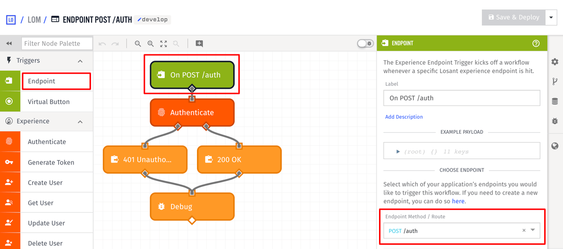Toggle the debug switch above the canvas
563x249 pixels.
(365, 43)
